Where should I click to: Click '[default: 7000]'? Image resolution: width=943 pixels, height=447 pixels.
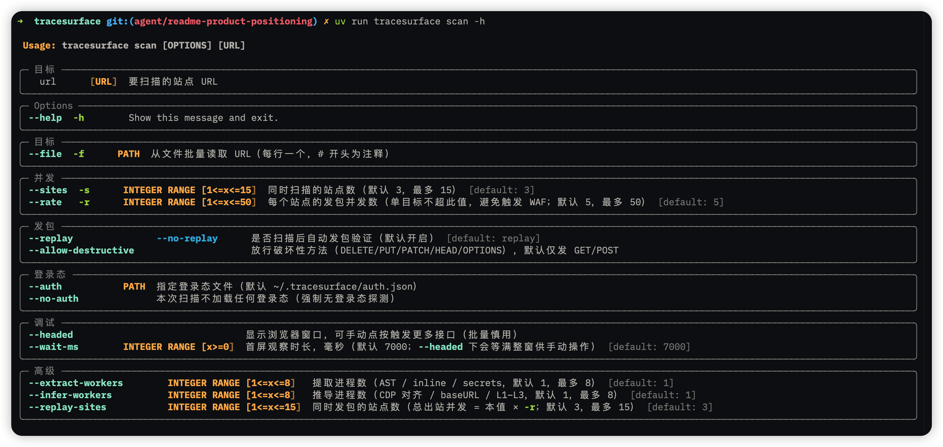[x=649, y=347]
